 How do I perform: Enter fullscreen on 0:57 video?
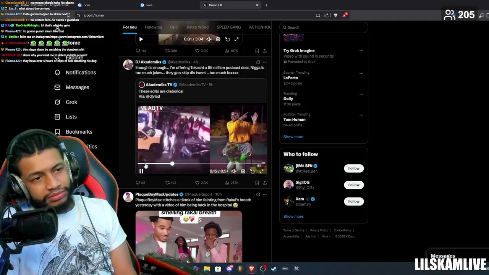(x=261, y=171)
